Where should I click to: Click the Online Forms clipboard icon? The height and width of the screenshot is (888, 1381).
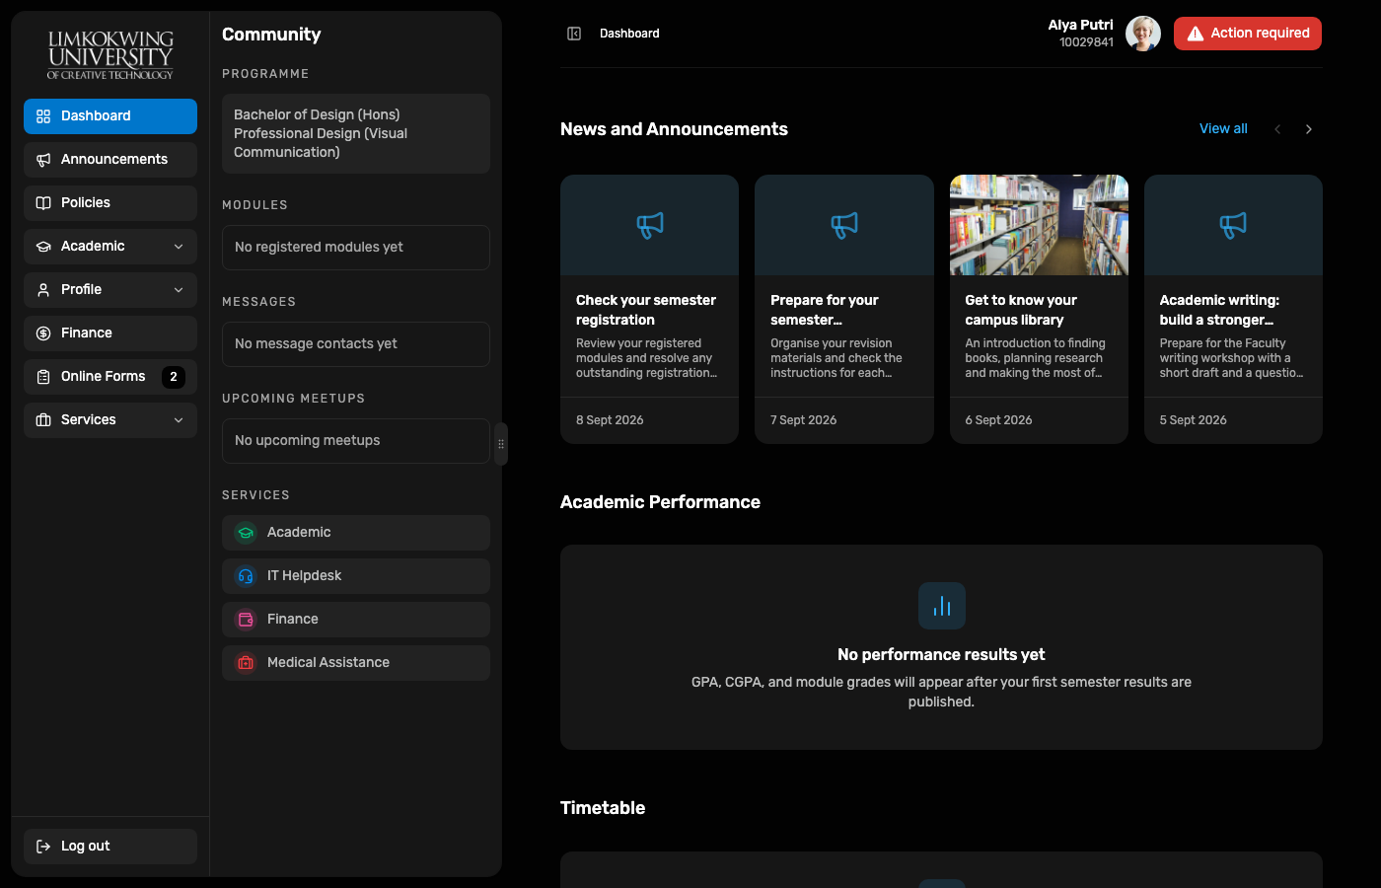tap(43, 377)
